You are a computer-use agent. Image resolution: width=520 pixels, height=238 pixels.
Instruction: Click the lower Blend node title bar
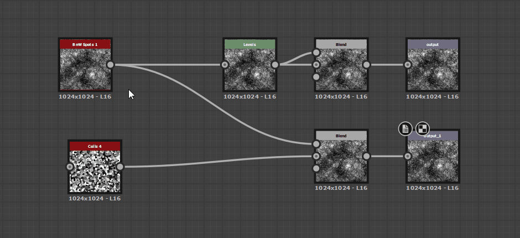tap(341, 136)
